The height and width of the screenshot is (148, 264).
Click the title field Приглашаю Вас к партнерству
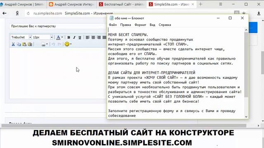tap(58, 26)
